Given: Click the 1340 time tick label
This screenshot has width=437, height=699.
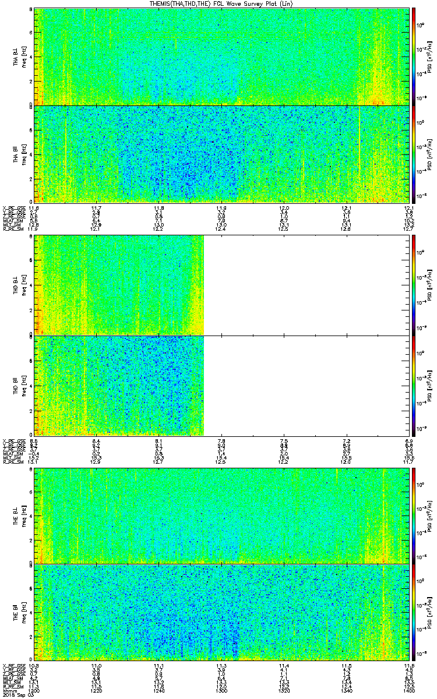Looking at the screenshot, I should click(x=346, y=690).
